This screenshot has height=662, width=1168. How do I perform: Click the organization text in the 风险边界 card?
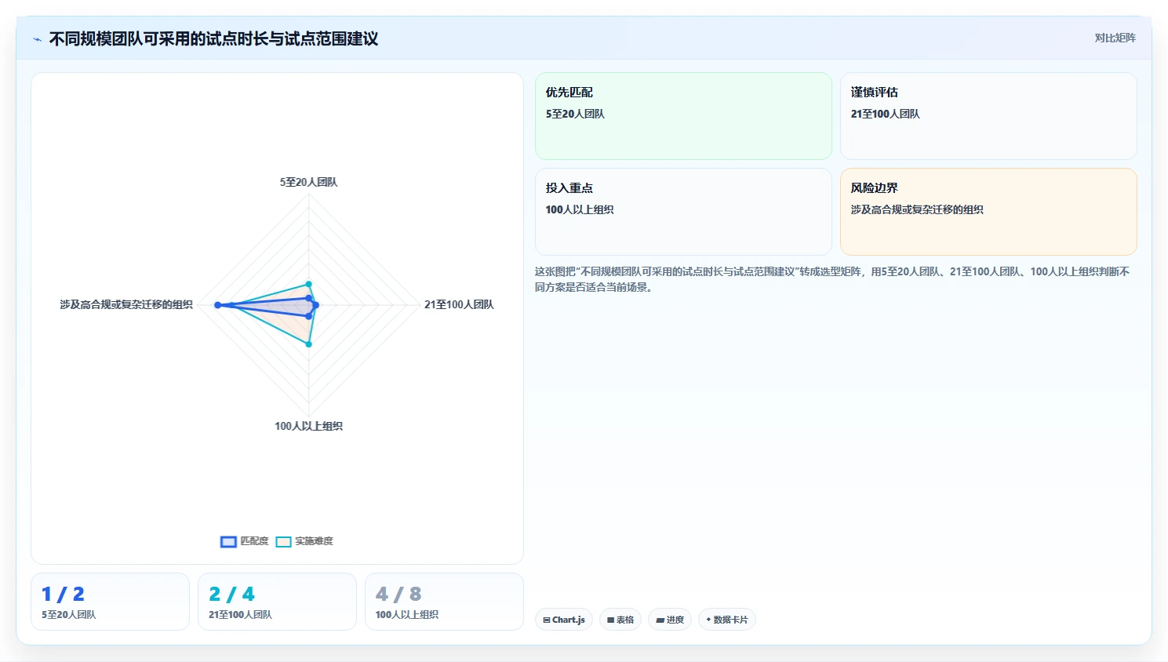[x=917, y=209]
